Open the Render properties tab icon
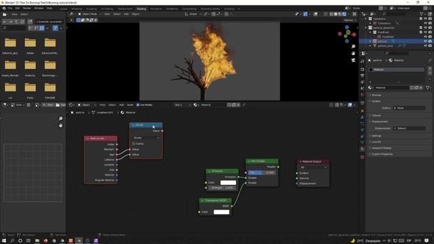Viewport: 434px width, 244px height. coord(362,69)
